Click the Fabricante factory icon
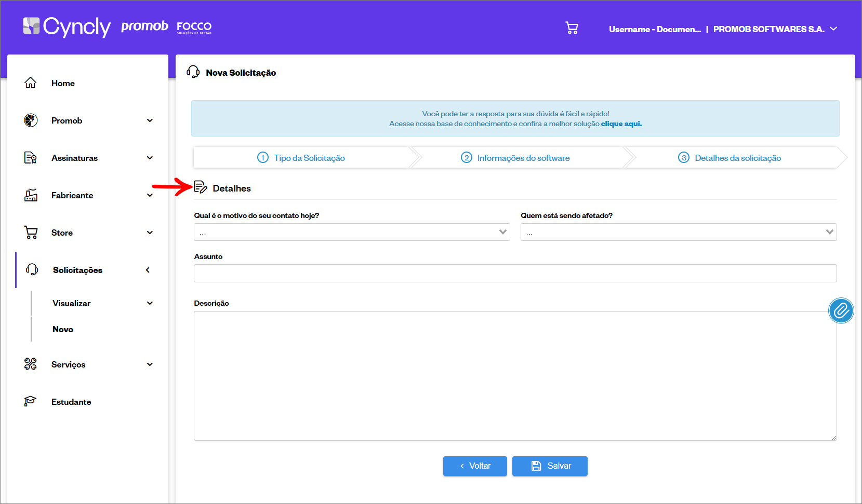 pos(31,195)
